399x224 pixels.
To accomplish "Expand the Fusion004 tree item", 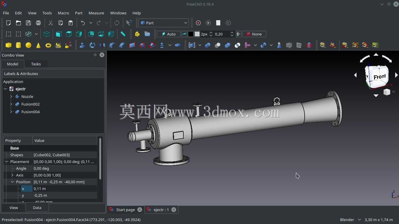I will coord(11,112).
